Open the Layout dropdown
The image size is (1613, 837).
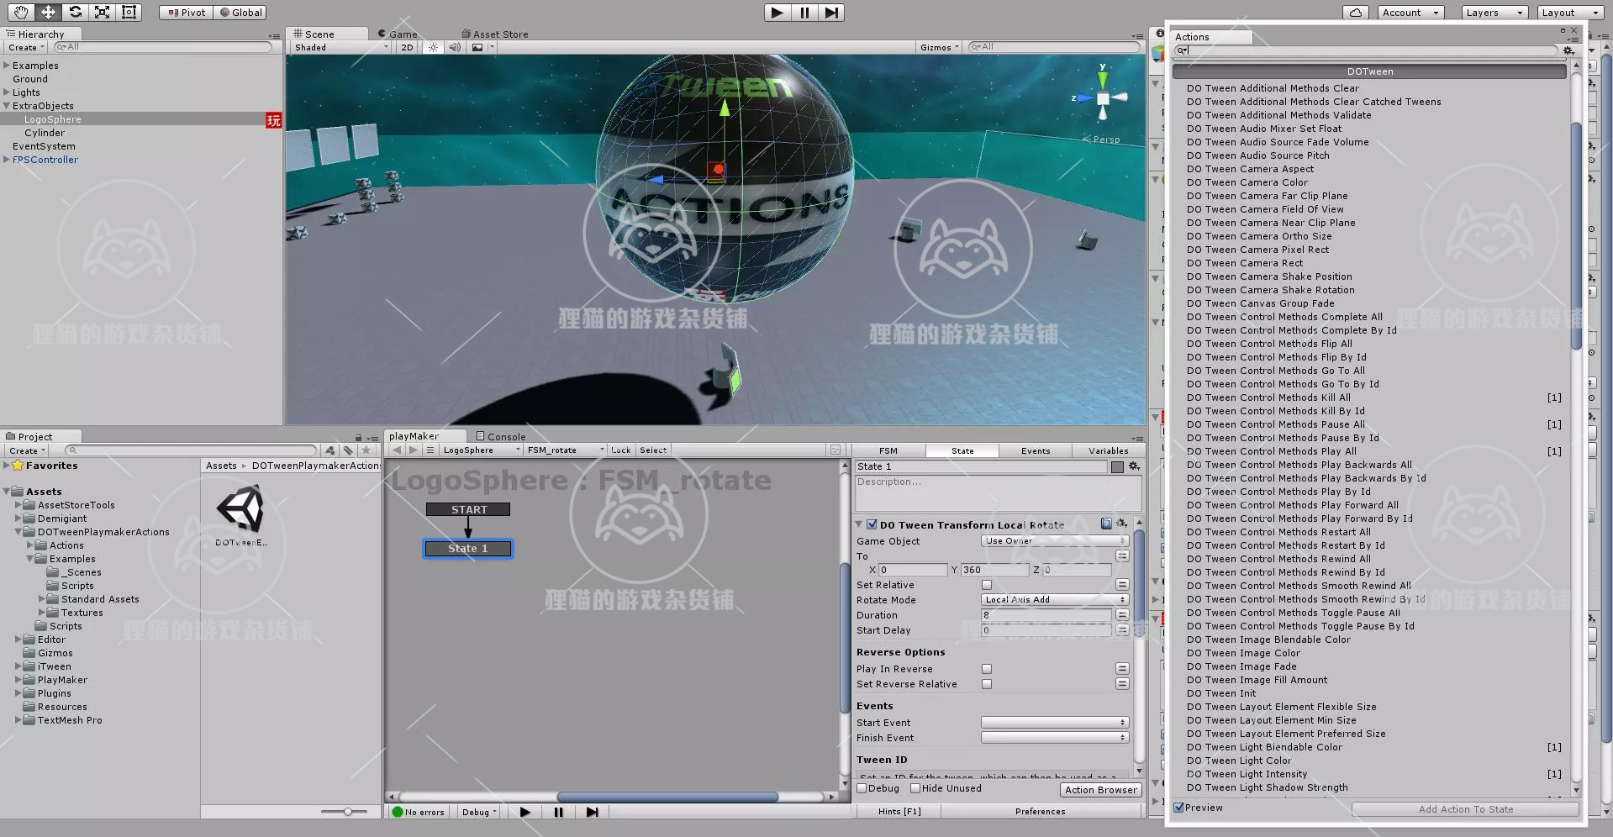(1570, 13)
